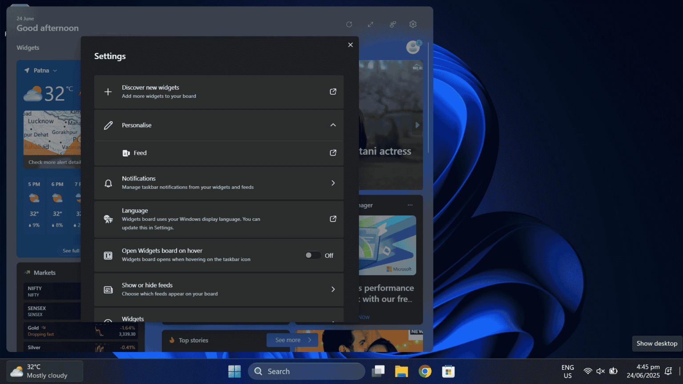Open the feedback icon near the settings gear
The height and width of the screenshot is (384, 683).
click(x=393, y=24)
